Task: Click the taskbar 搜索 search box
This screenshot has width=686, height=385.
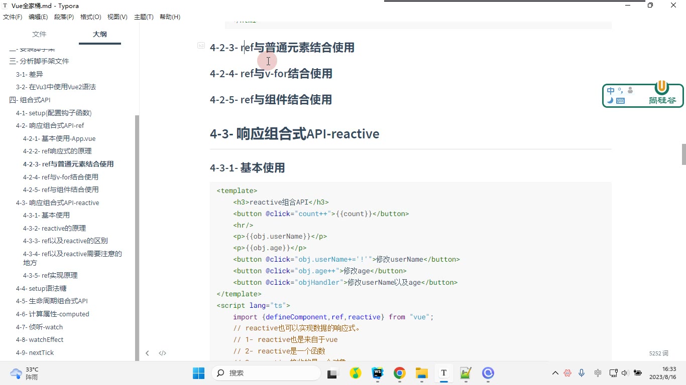Action: tap(266, 373)
